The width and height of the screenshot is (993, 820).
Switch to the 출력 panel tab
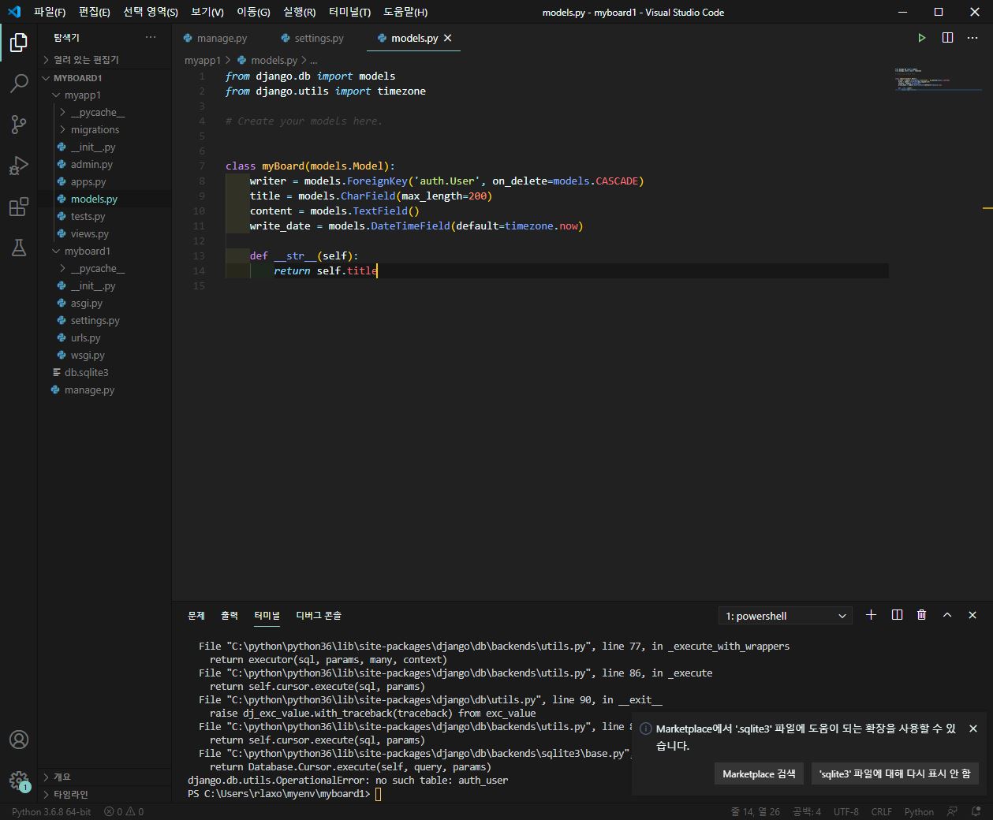tap(230, 615)
